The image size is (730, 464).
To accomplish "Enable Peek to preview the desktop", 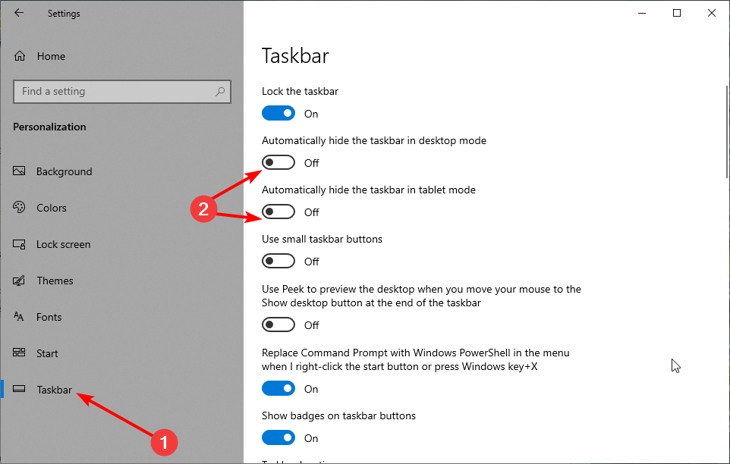I will point(278,325).
